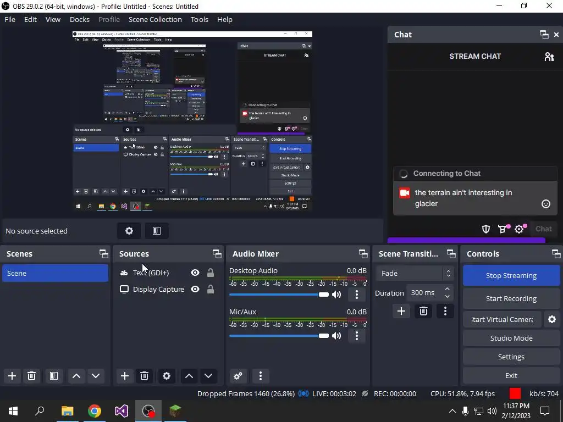
Task: Open chat moderator shield icon
Action: click(x=486, y=229)
